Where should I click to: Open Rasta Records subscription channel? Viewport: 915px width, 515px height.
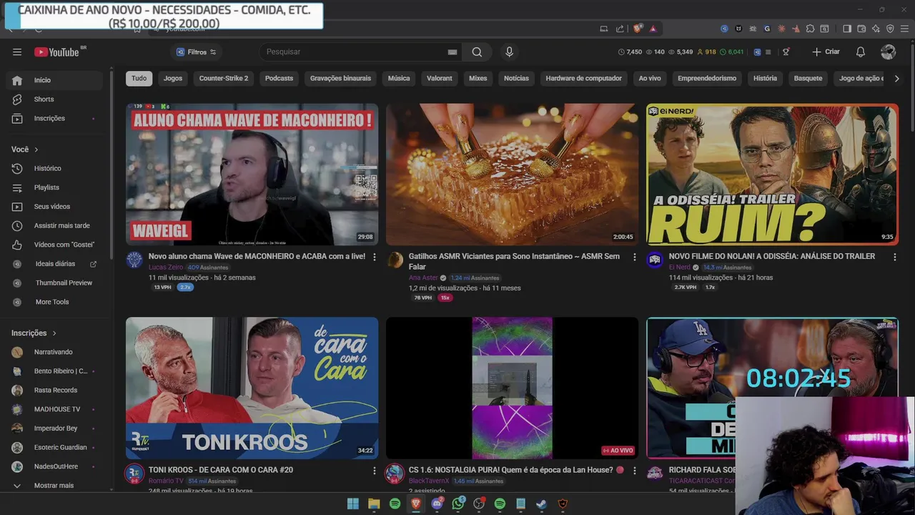(56, 390)
